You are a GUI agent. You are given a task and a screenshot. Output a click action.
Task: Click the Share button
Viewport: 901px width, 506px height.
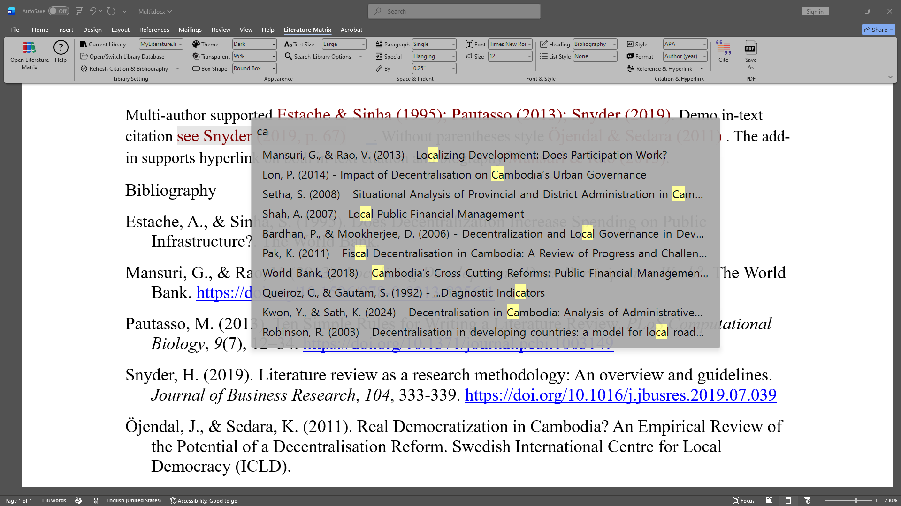point(878,30)
